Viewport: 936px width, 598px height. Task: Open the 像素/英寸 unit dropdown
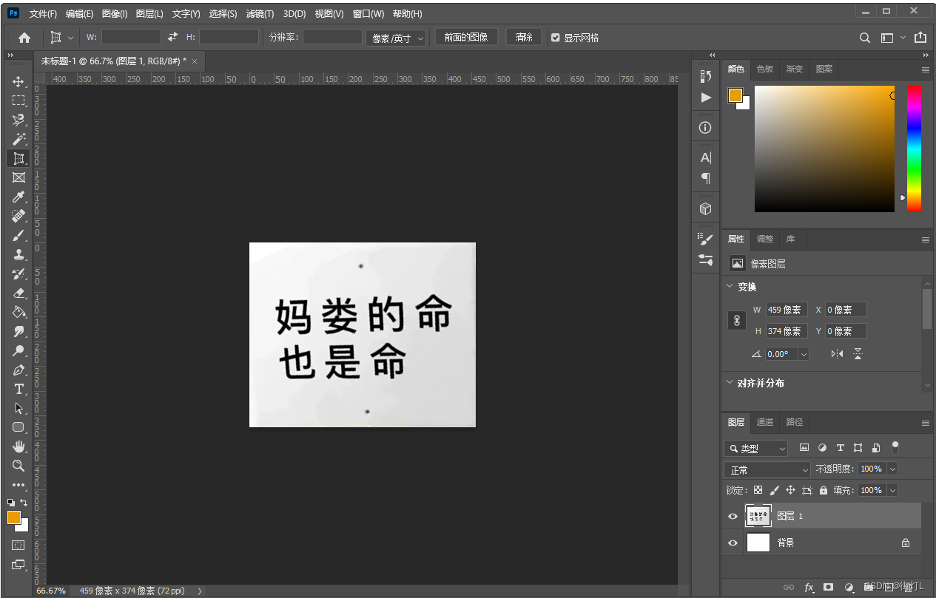[396, 38]
